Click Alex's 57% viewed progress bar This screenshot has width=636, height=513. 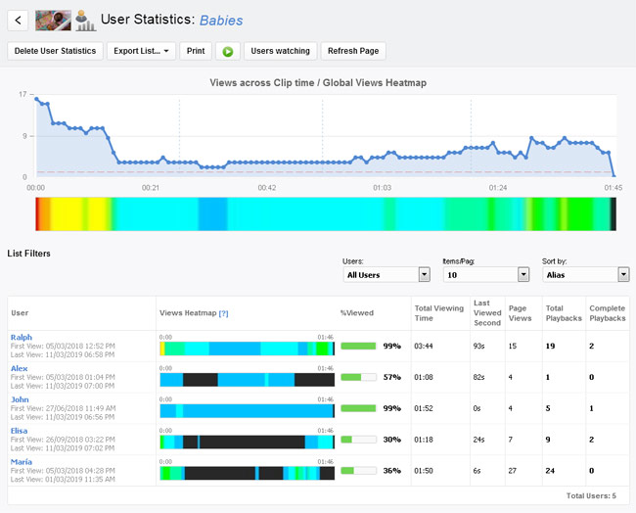(358, 378)
